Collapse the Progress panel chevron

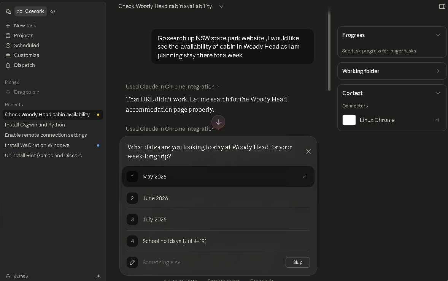pyautogui.click(x=438, y=35)
